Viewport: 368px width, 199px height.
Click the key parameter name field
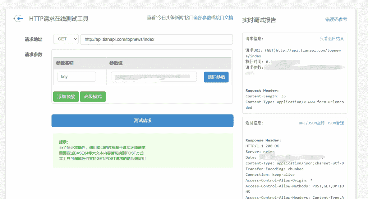tap(77, 77)
